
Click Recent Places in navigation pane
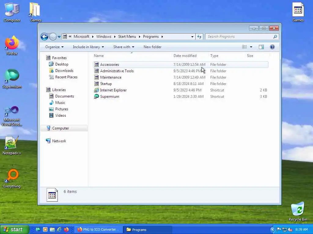click(66, 77)
